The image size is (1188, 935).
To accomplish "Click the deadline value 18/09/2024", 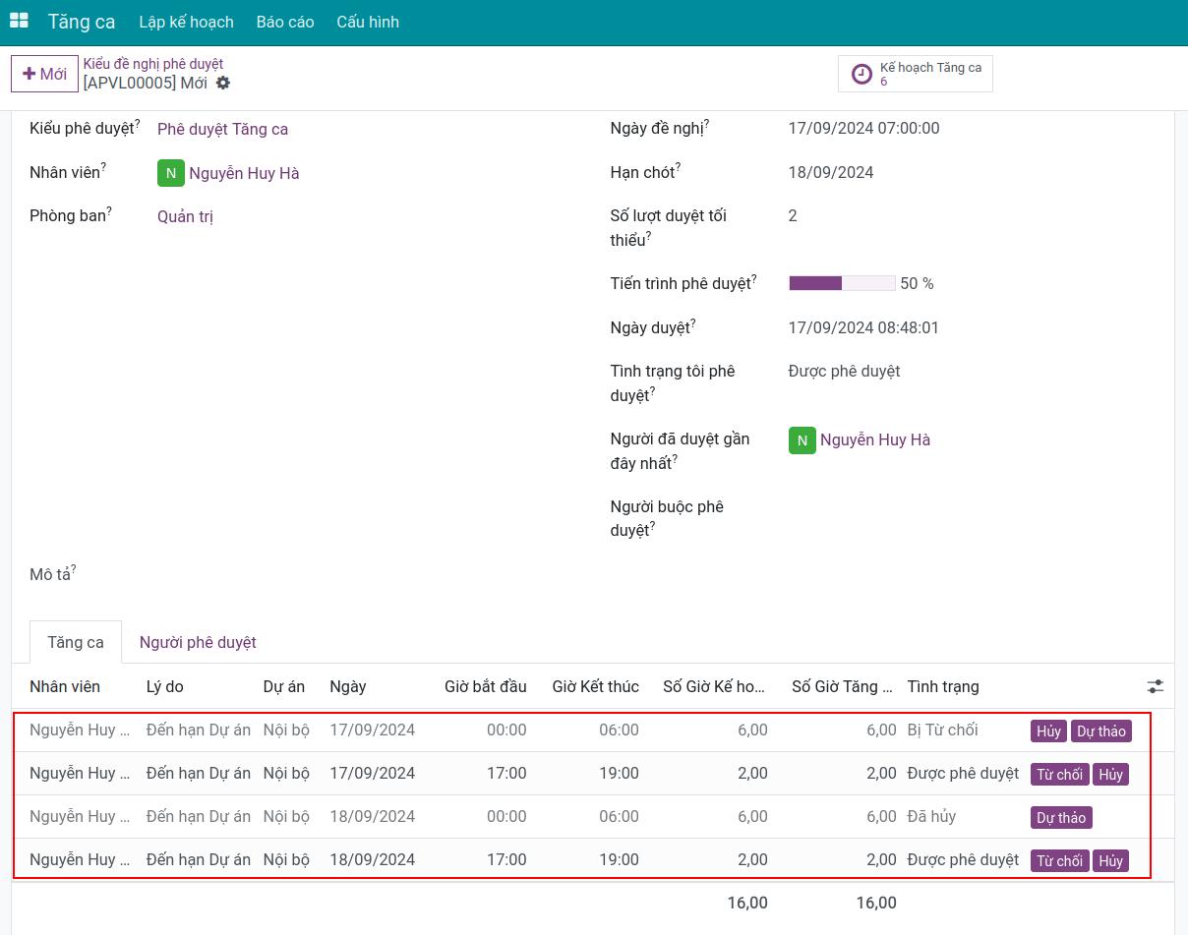I will (x=831, y=172).
